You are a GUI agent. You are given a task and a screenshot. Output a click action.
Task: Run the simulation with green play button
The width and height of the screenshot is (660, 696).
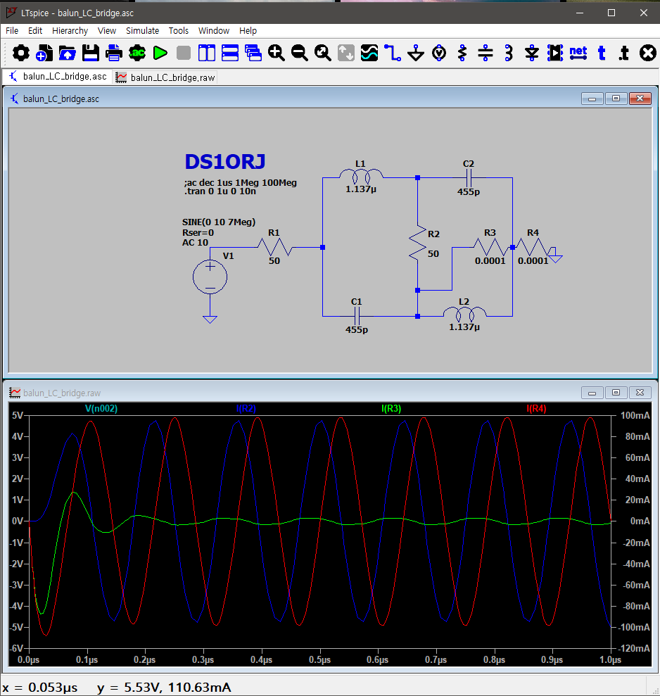point(160,53)
